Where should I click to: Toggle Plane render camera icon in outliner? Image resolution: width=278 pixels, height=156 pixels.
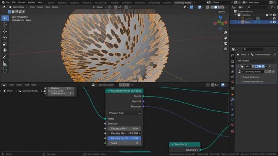(x=274, y=22)
